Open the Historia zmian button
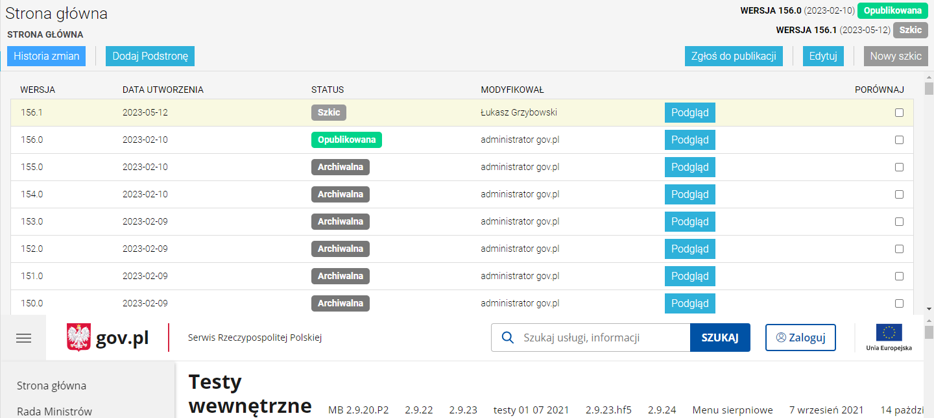The width and height of the screenshot is (934, 418). (x=47, y=56)
